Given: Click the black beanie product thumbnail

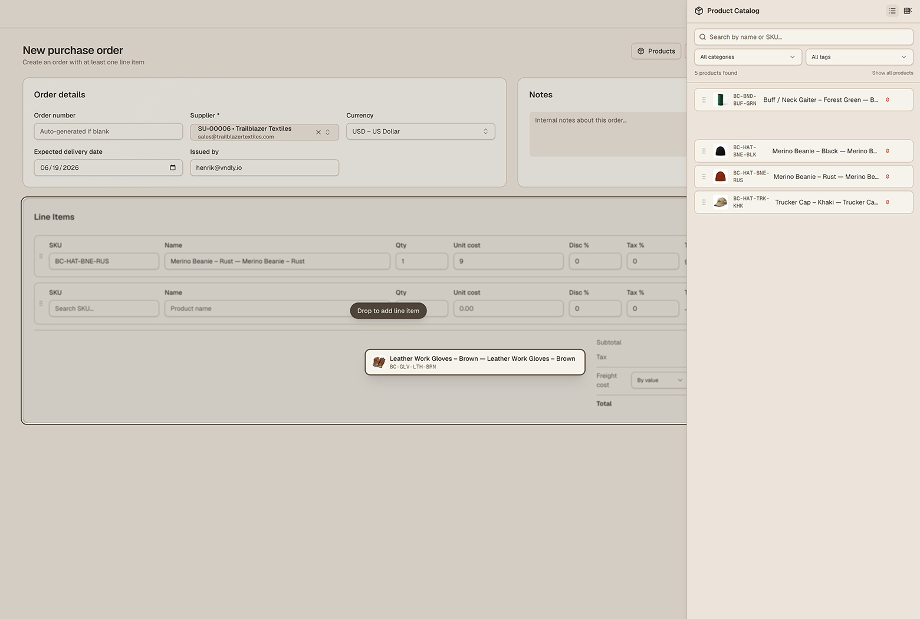Looking at the screenshot, I should pos(720,151).
